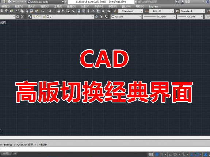The height and width of the screenshot is (157, 210).
Task: Open the ByLayer lineweight dropdown
Action: 190,17
